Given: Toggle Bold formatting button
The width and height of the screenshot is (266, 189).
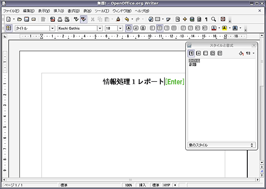Looking at the screenshot, I should pos(129,28).
